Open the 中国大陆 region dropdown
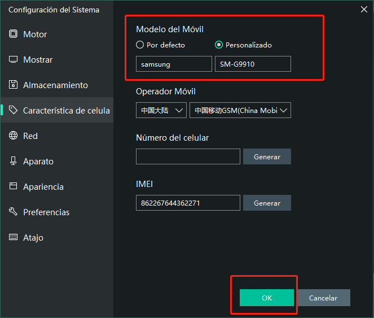Viewport: 374px width, 318px height. (161, 110)
